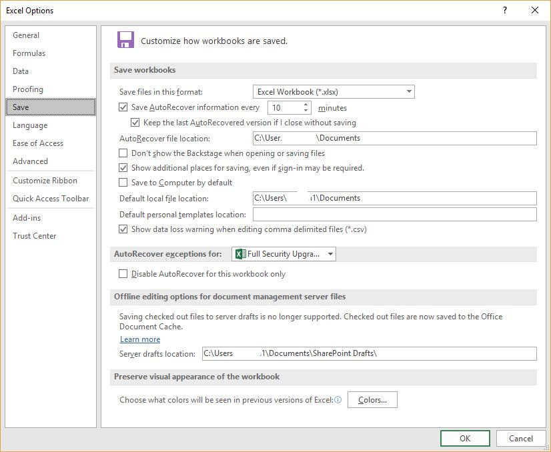The image size is (551, 452).
Task: Click the Default personal templates location field
Action: point(394,215)
